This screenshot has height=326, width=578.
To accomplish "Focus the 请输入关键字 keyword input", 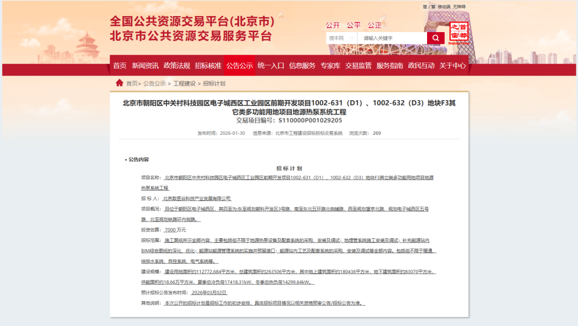I will tap(392, 38).
